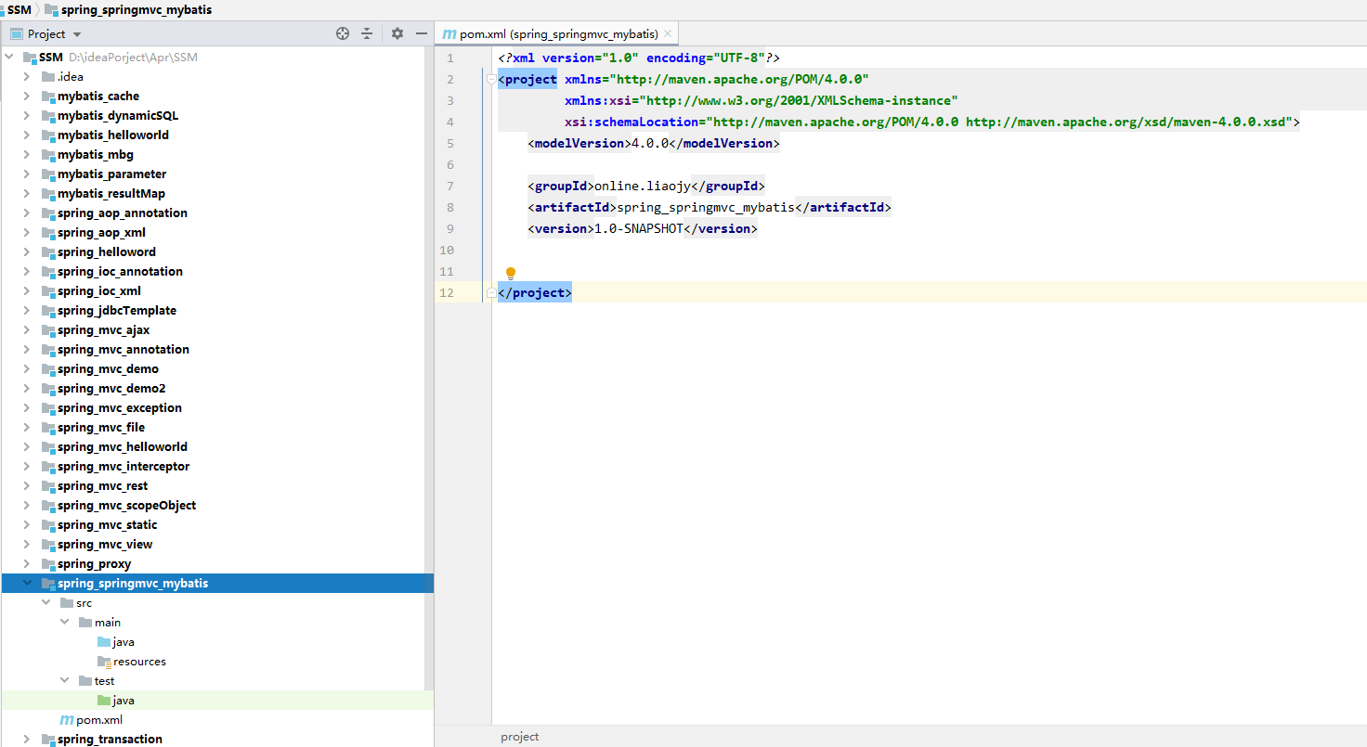This screenshot has width=1367, height=747.
Task: Click fold marker beside closing project tag
Action: 490,293
